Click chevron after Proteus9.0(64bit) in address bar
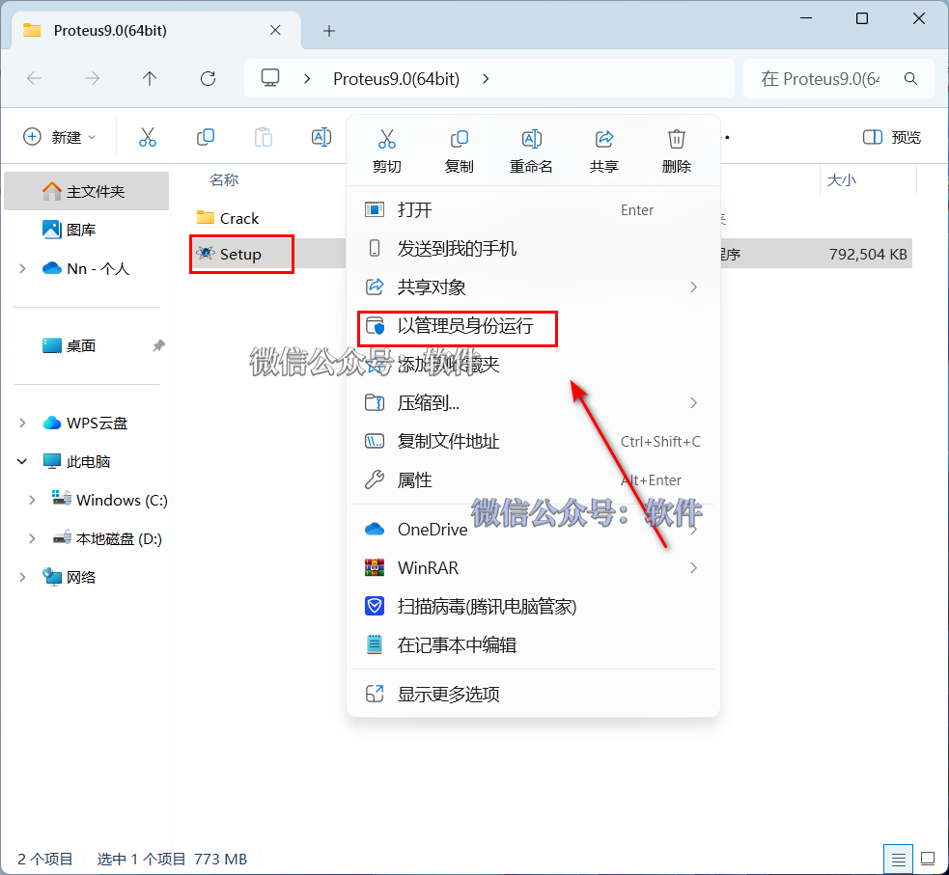Viewport: 949px width, 875px height. pyautogui.click(x=486, y=78)
